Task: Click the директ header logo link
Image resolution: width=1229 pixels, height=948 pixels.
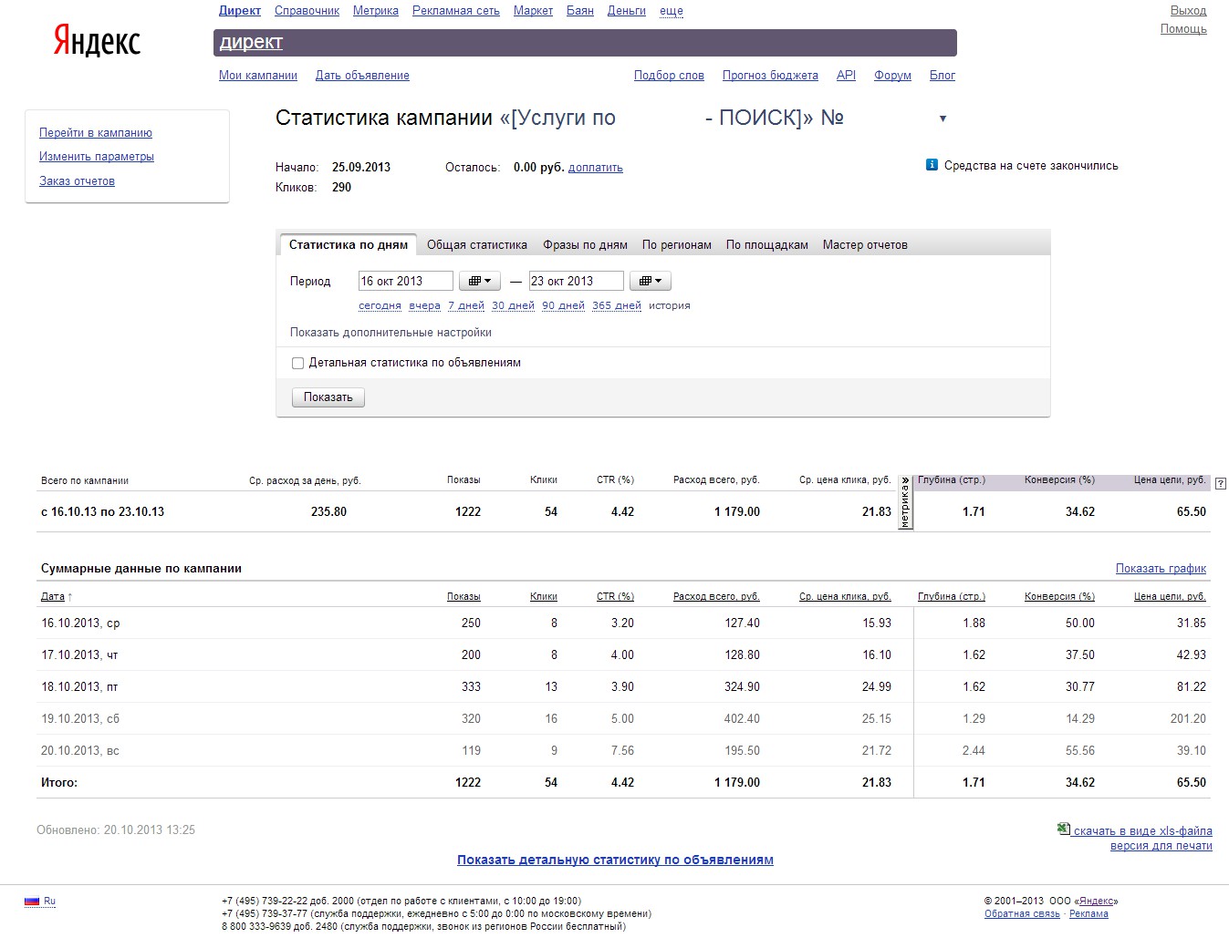Action: coord(251,42)
